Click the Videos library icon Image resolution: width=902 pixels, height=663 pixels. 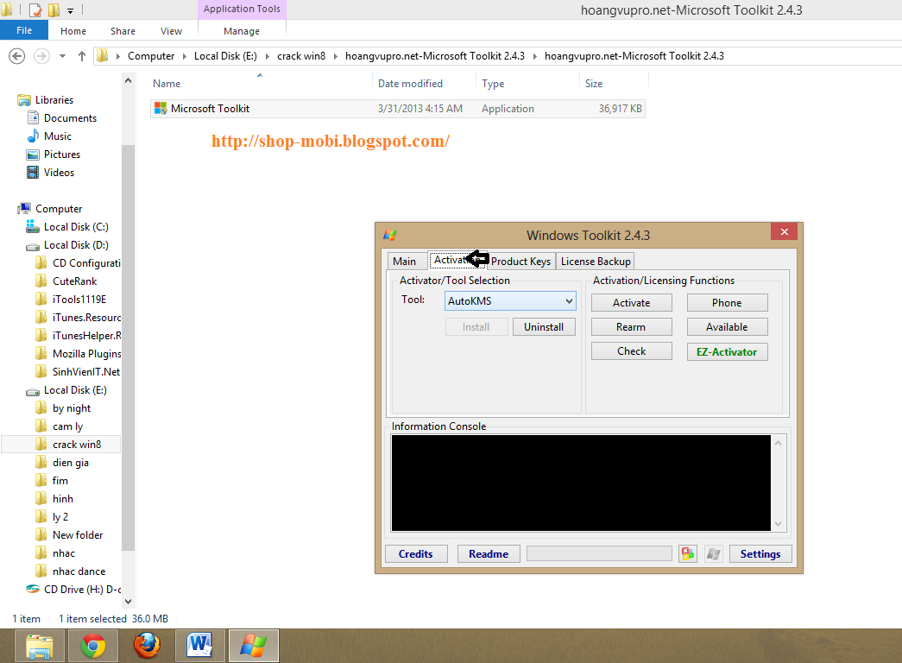click(33, 173)
